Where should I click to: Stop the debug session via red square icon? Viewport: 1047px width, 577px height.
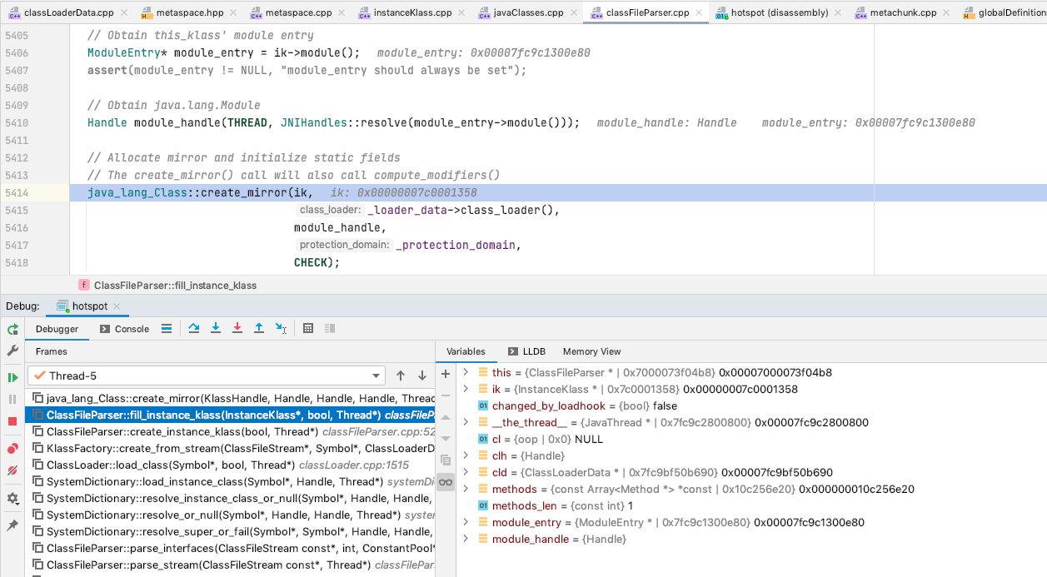point(12,423)
